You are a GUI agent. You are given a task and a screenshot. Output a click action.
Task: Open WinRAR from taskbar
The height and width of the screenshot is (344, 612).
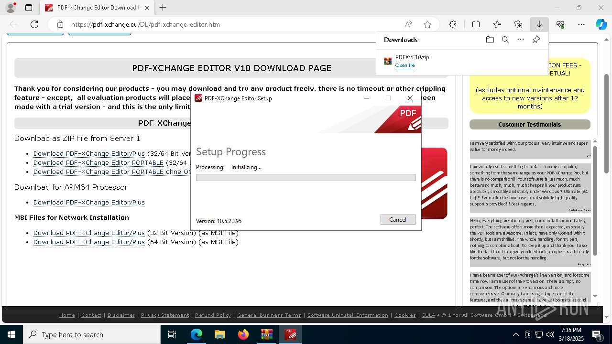pos(266,334)
